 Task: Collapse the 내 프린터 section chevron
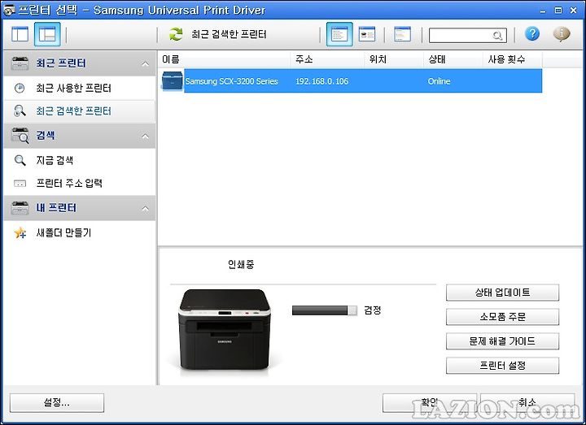[x=145, y=209]
